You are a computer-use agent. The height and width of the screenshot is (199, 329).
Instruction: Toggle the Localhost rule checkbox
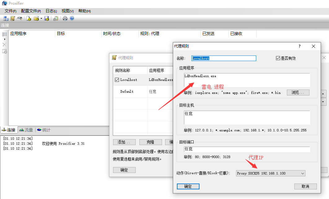tap(117, 80)
